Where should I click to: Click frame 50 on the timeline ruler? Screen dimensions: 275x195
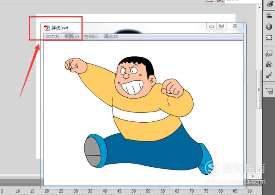pos(134,191)
